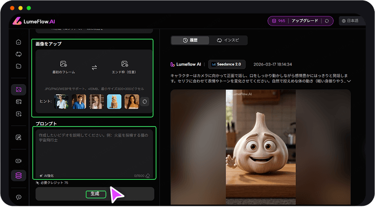The image size is (375, 210).
Task: Switch to the インスピ inspiration tab
Action: pyautogui.click(x=228, y=40)
